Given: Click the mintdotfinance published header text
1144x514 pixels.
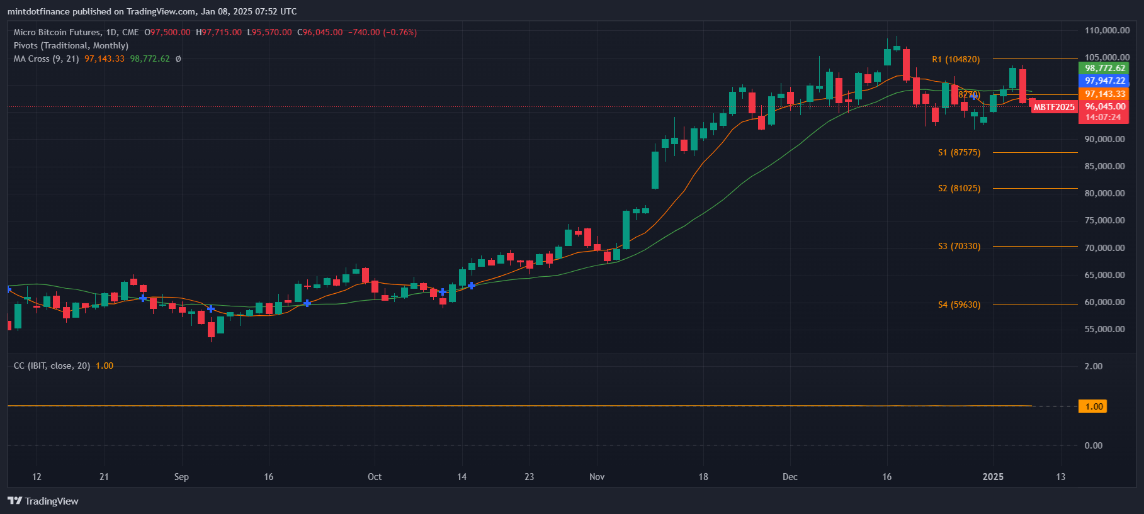Looking at the screenshot, I should coord(152,11).
